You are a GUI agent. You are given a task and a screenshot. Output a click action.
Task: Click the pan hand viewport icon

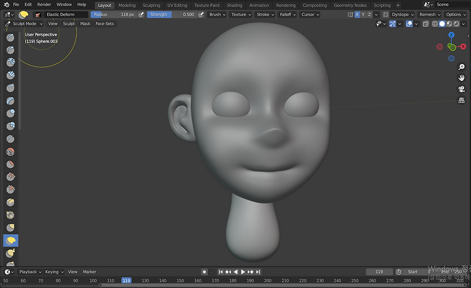pos(462,78)
